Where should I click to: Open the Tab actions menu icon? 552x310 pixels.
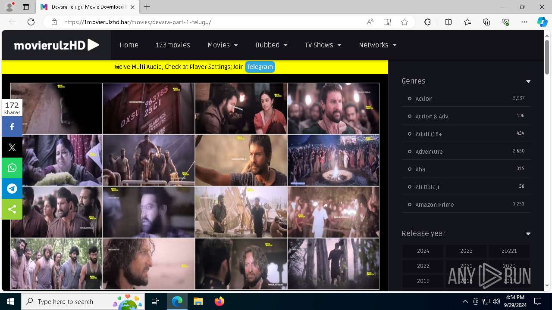point(26,7)
